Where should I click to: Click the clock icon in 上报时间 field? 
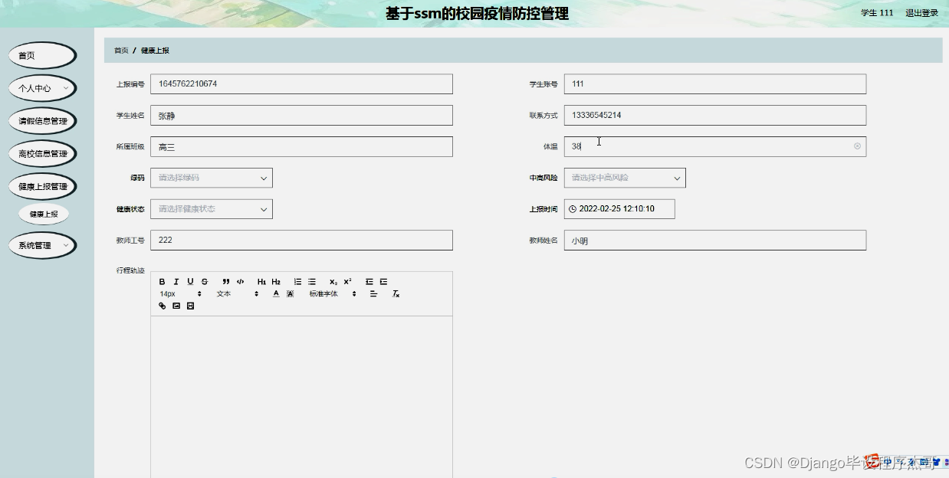tap(573, 208)
